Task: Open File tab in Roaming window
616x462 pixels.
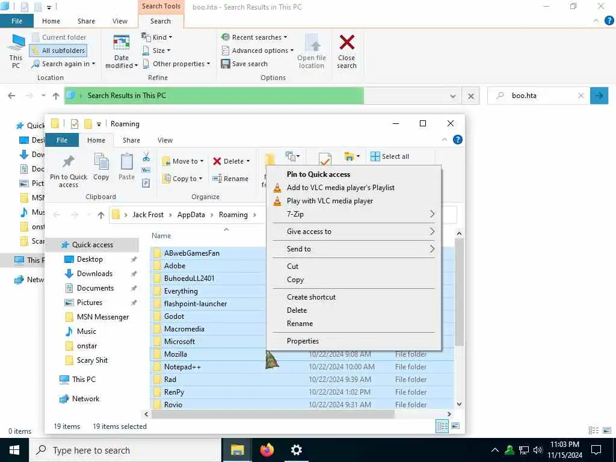Action: tap(62, 140)
